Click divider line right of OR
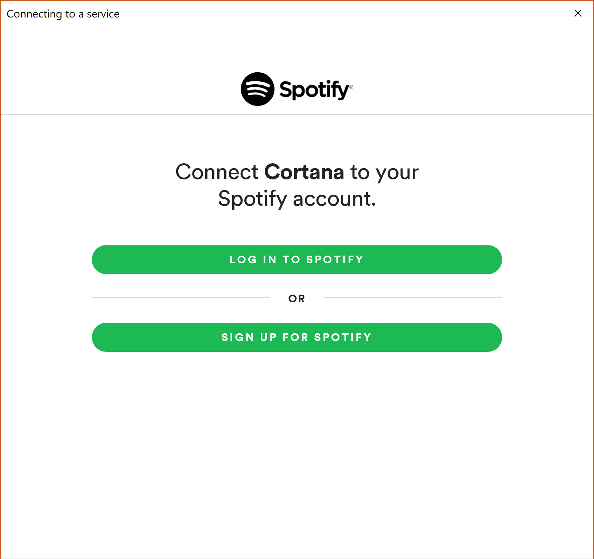The height and width of the screenshot is (559, 594). (413, 298)
